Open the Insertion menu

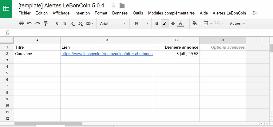(x=82, y=13)
